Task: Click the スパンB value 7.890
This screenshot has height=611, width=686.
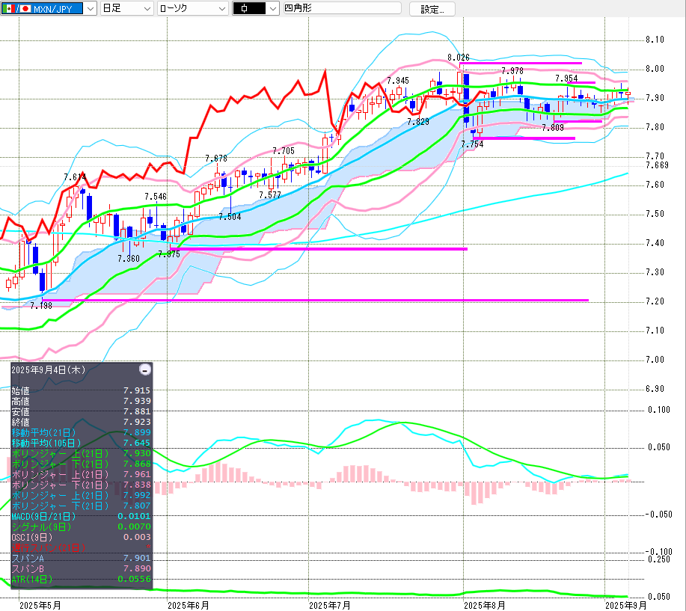Action: [x=136, y=569]
